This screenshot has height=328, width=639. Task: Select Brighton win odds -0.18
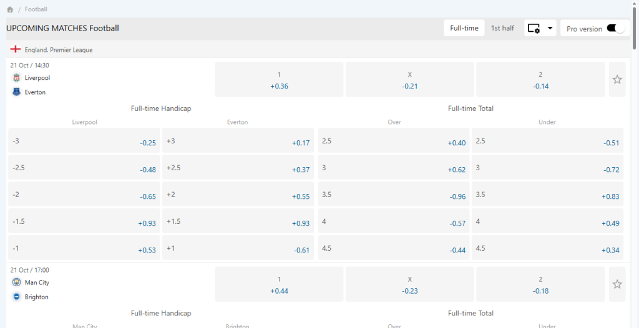540,284
